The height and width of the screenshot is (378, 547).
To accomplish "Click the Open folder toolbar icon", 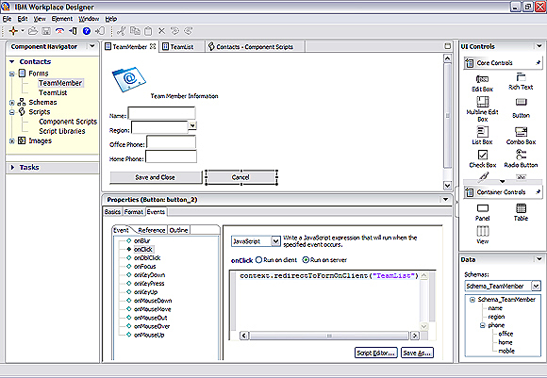I will pos(33,31).
